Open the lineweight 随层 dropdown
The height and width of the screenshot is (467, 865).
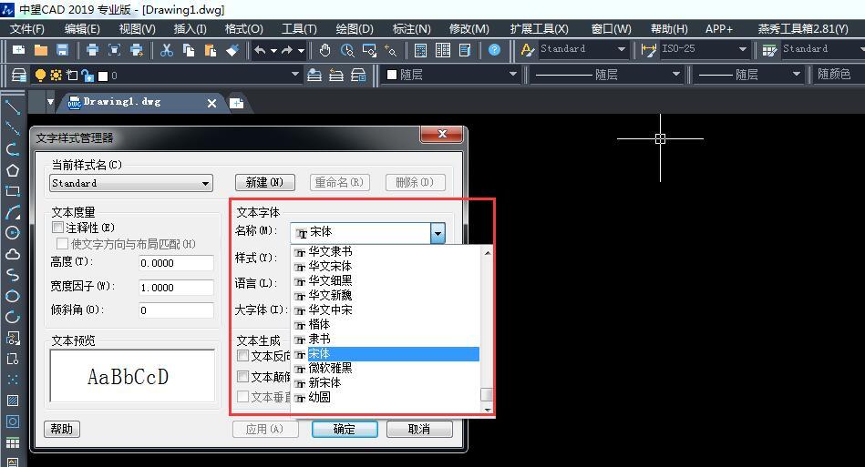coord(796,75)
